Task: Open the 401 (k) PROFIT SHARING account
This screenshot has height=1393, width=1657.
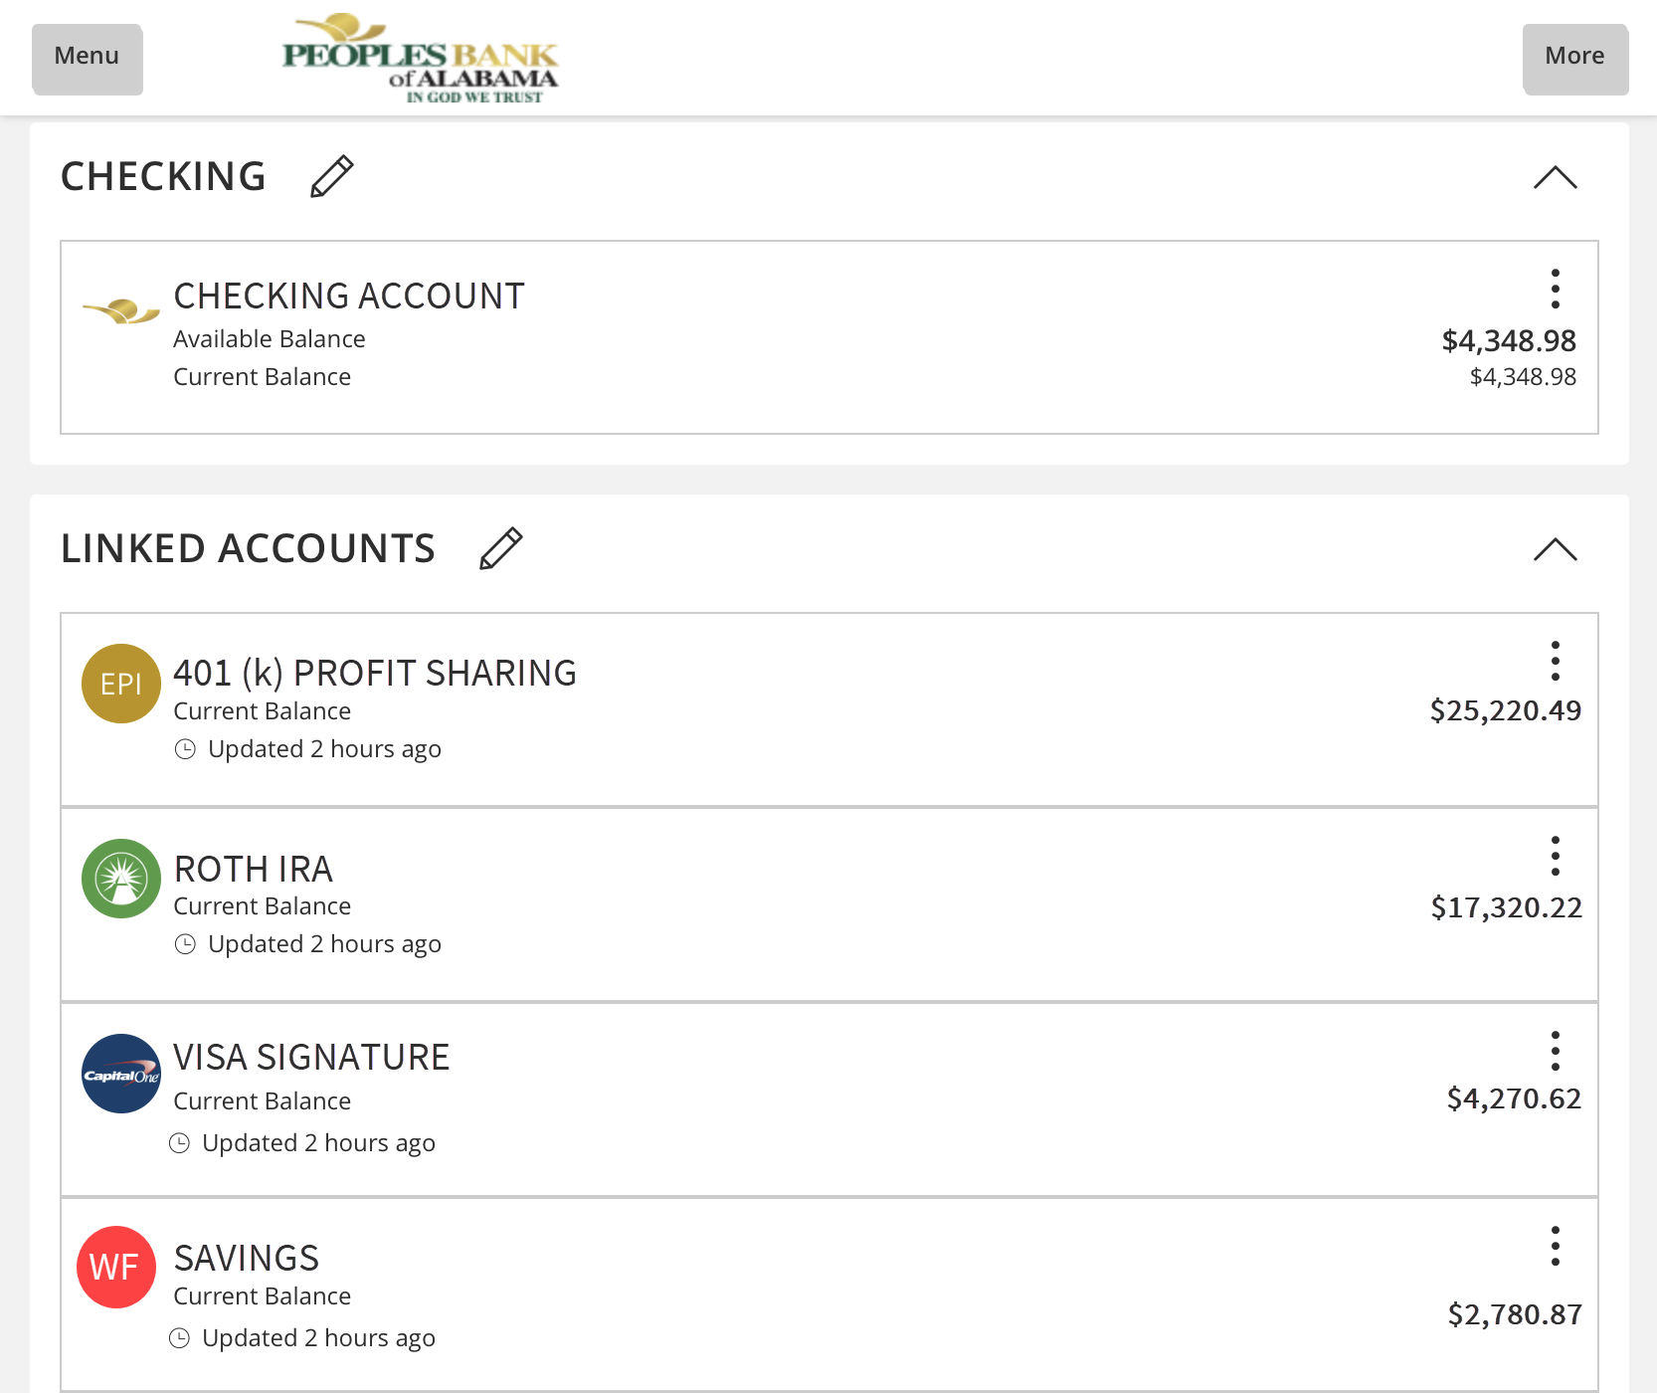Action: (x=375, y=673)
